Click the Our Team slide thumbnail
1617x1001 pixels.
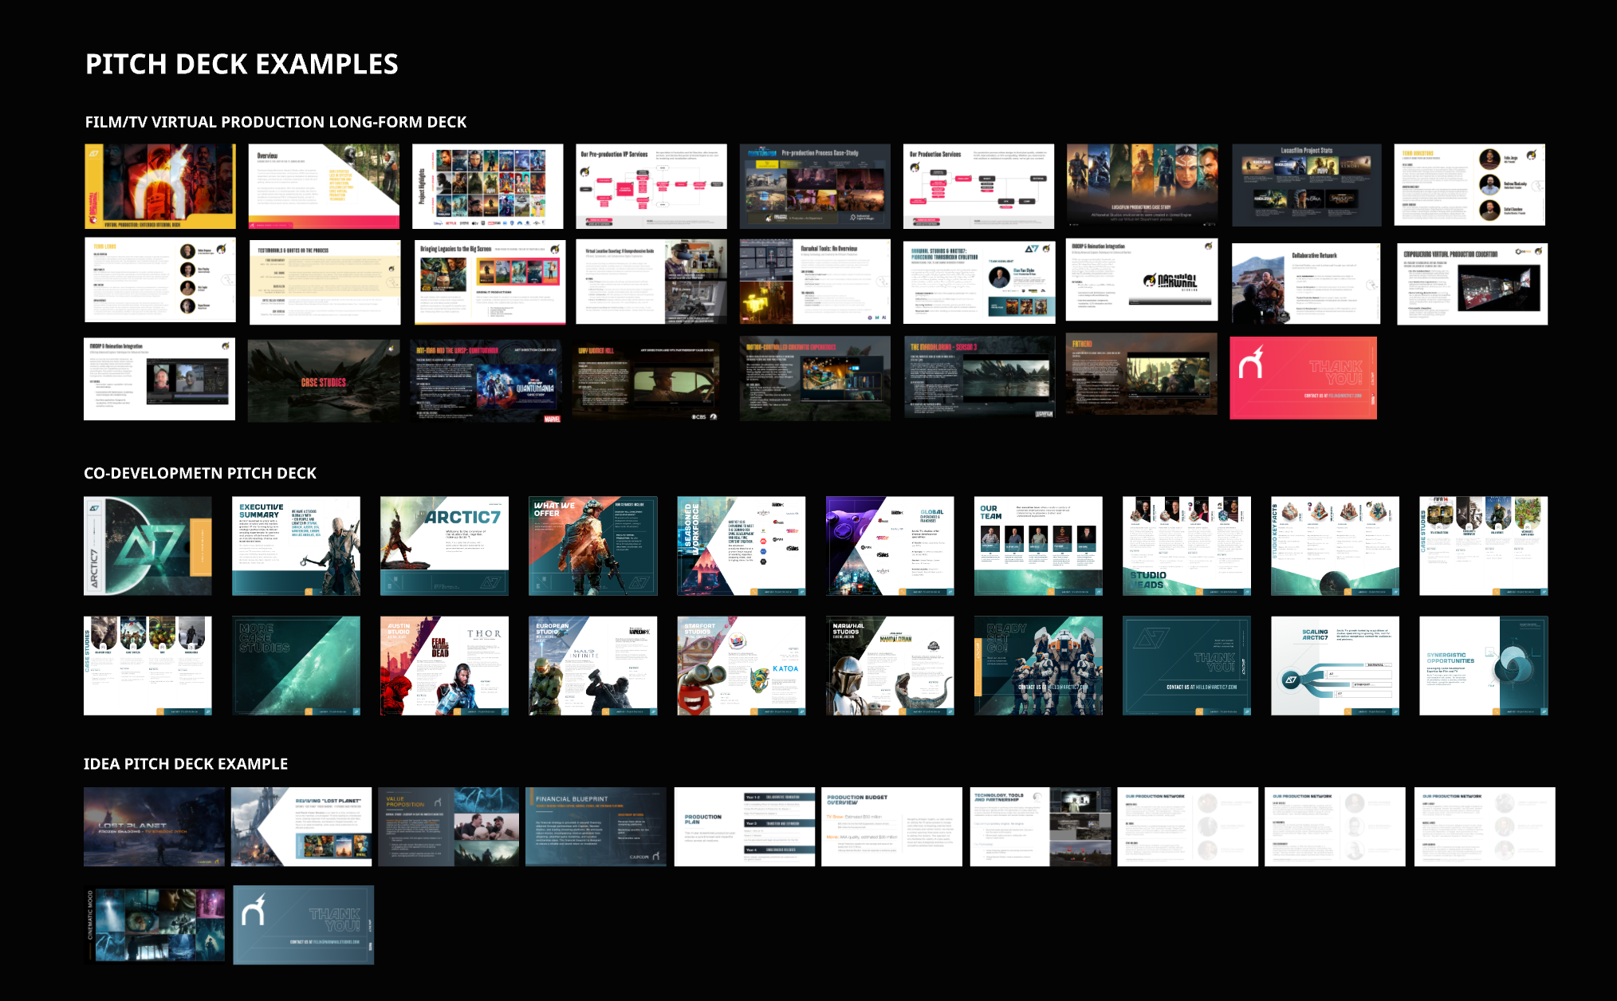coord(1038,546)
